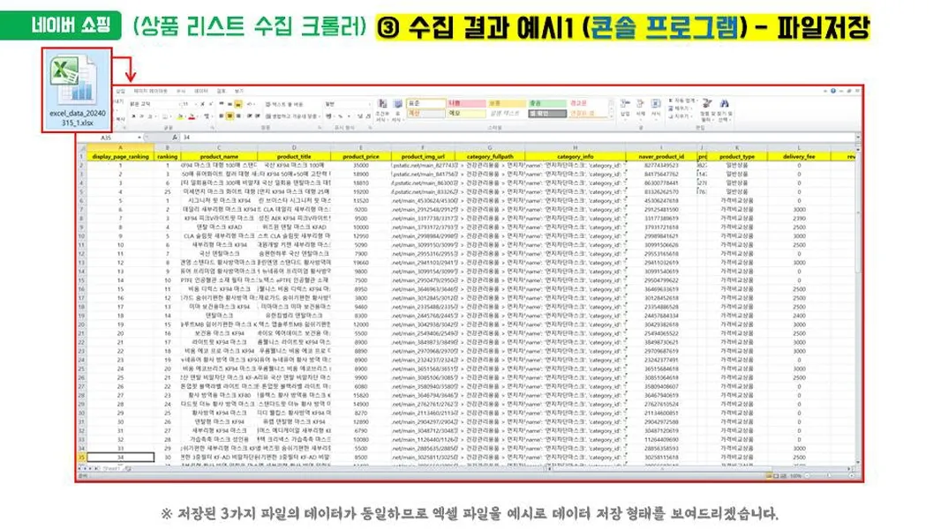Click the Name Box showing A35
This screenshot has height=529, width=941.
pos(107,138)
